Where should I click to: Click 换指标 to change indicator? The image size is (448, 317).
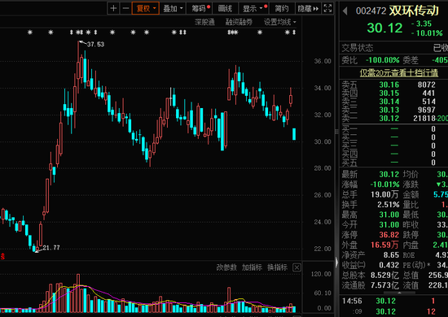[277, 267]
